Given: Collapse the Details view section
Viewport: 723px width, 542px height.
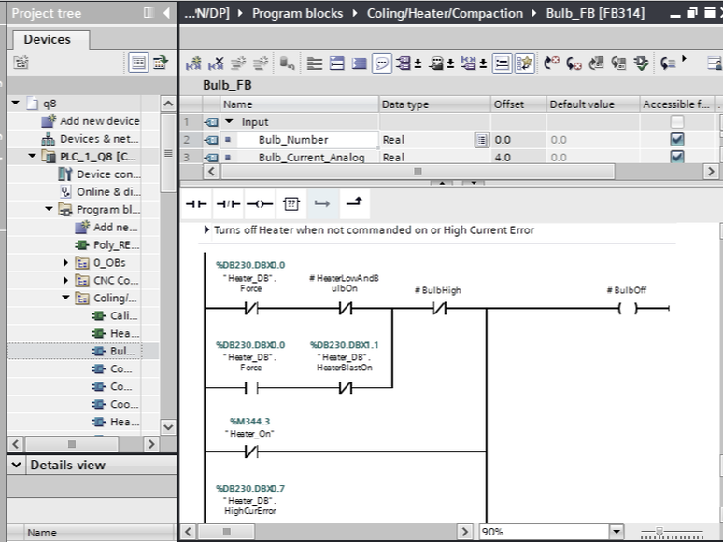Looking at the screenshot, I should click(17, 465).
